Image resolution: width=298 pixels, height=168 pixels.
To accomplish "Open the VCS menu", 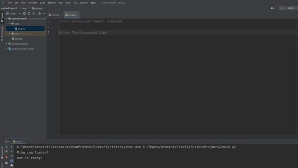I will pos(75,3).
